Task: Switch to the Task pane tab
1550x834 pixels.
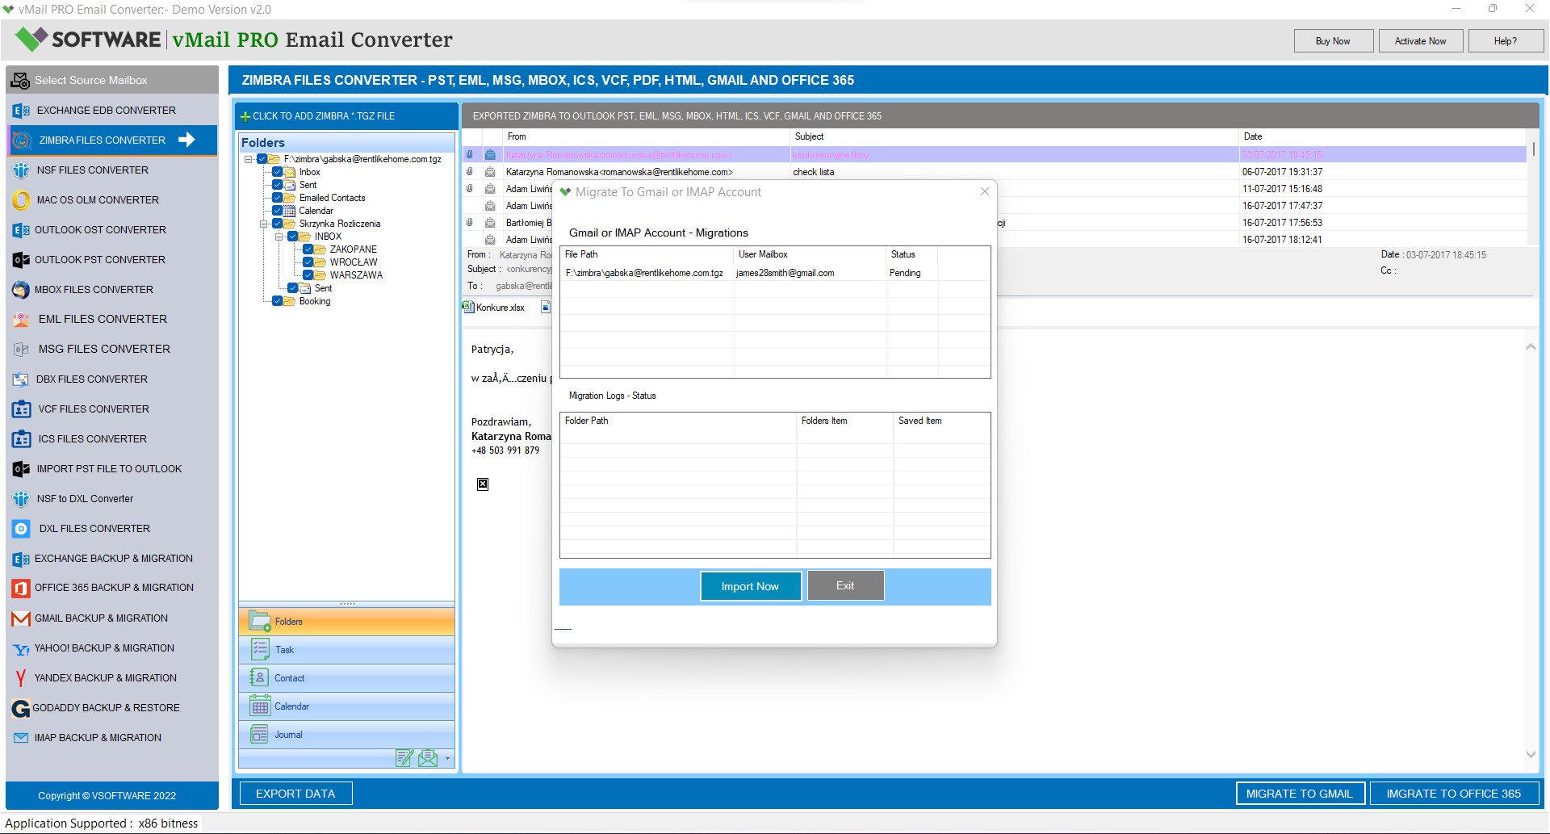Action: tap(347, 650)
